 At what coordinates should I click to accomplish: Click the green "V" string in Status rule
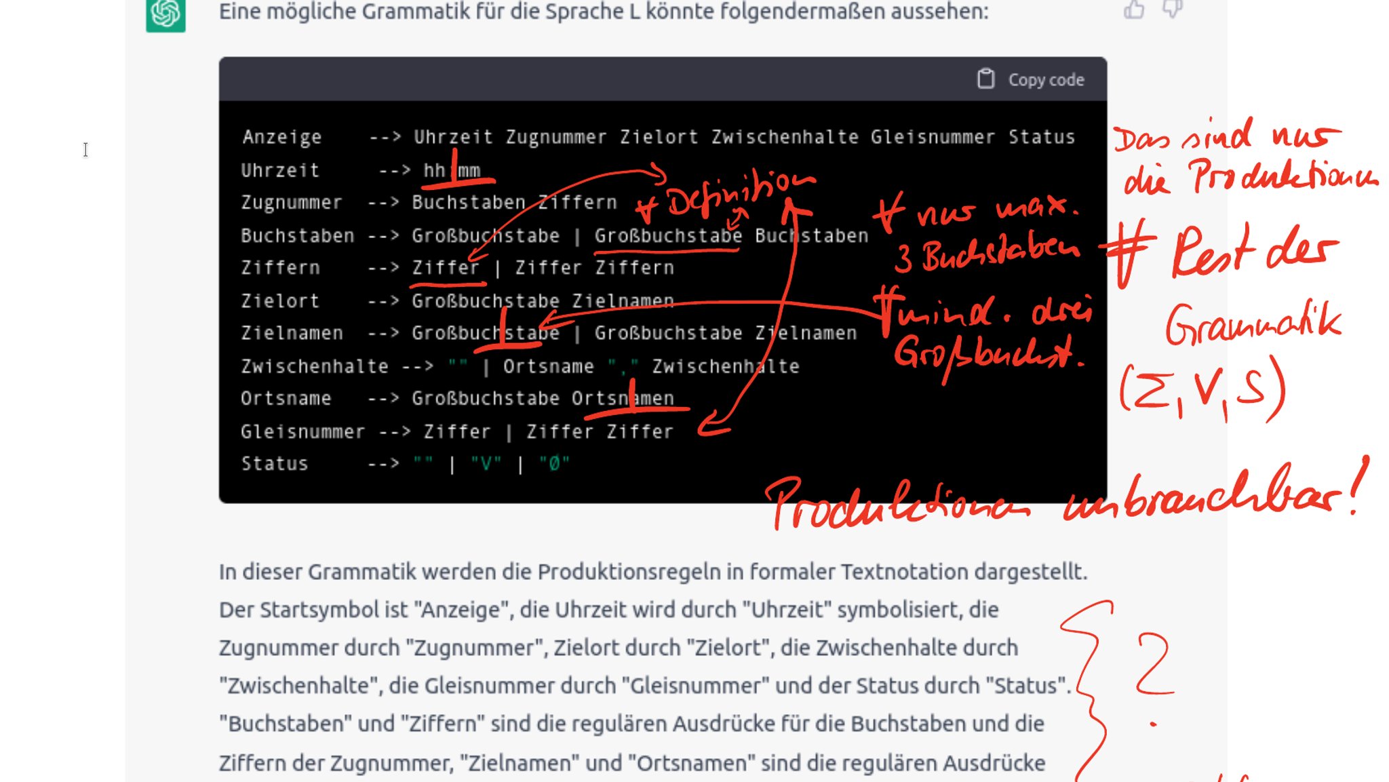pos(486,464)
